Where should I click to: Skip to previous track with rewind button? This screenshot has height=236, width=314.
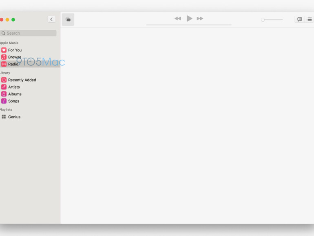178,18
